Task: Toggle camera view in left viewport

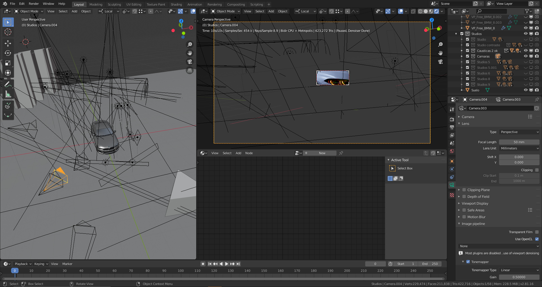Action: click(190, 62)
